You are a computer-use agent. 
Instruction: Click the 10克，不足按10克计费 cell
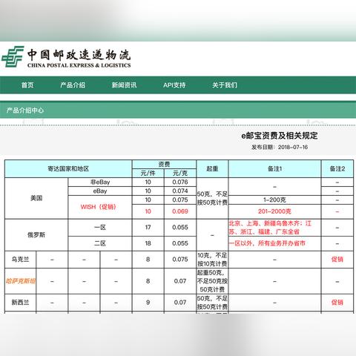pyautogui.click(x=212, y=260)
